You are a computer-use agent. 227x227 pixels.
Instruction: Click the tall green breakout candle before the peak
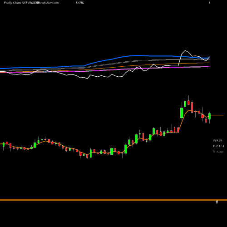182,113
